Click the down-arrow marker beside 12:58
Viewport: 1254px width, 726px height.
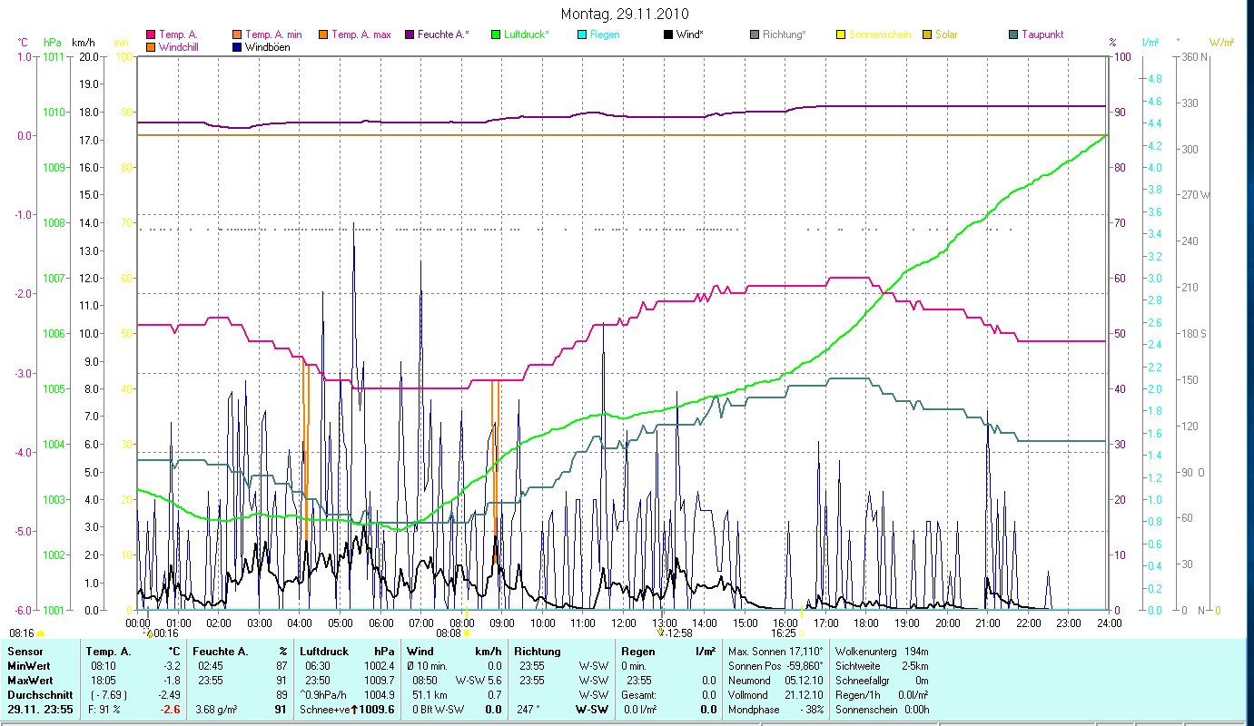coord(660,633)
